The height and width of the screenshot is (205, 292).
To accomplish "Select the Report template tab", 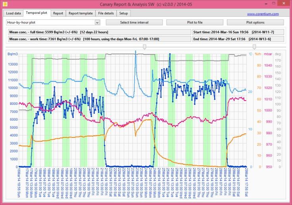I will [81, 13].
